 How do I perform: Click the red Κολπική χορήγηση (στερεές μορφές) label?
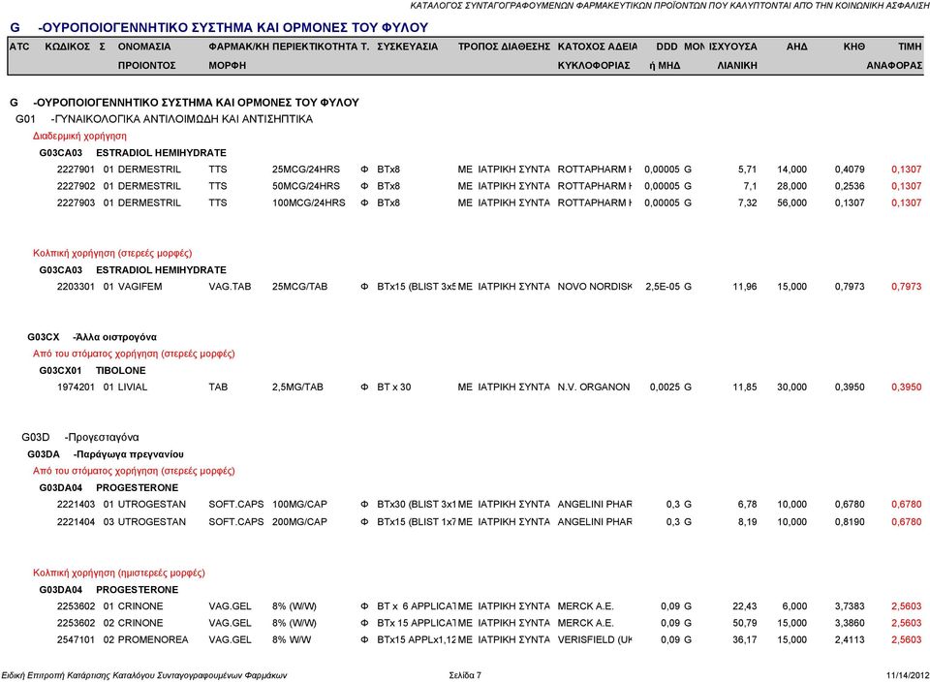pos(112,253)
